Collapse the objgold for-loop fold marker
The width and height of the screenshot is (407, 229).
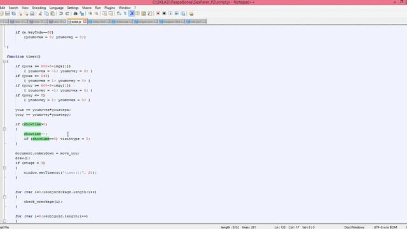[4, 221]
